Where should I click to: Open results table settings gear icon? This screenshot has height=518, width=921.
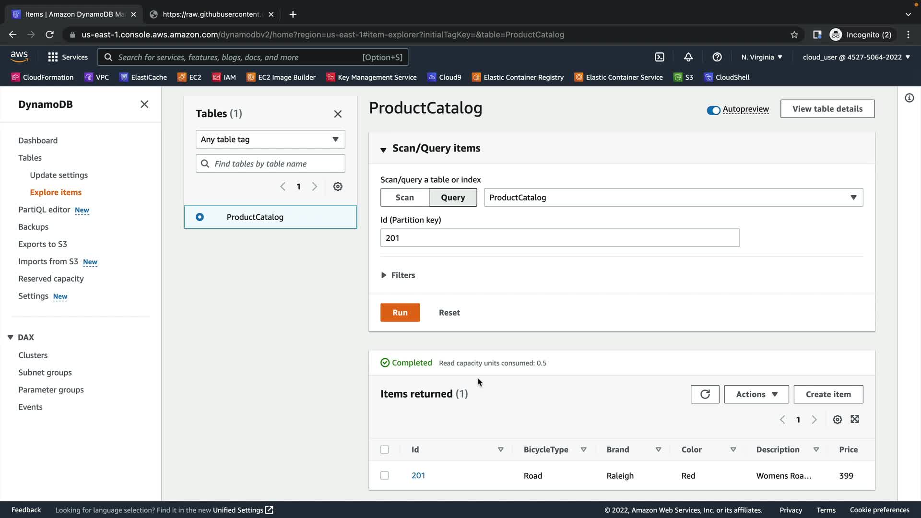(x=837, y=420)
